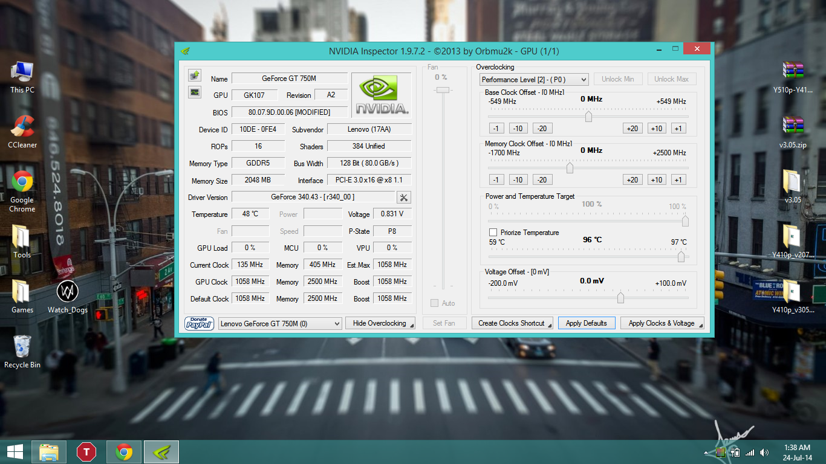Image resolution: width=826 pixels, height=464 pixels.
Task: Click the Memory Clock Offset -1 button
Action: point(496,179)
